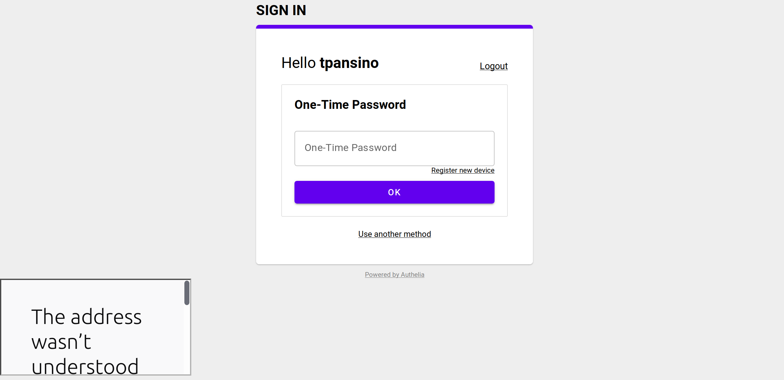Visit the Powered by Authelia link

coord(394,274)
